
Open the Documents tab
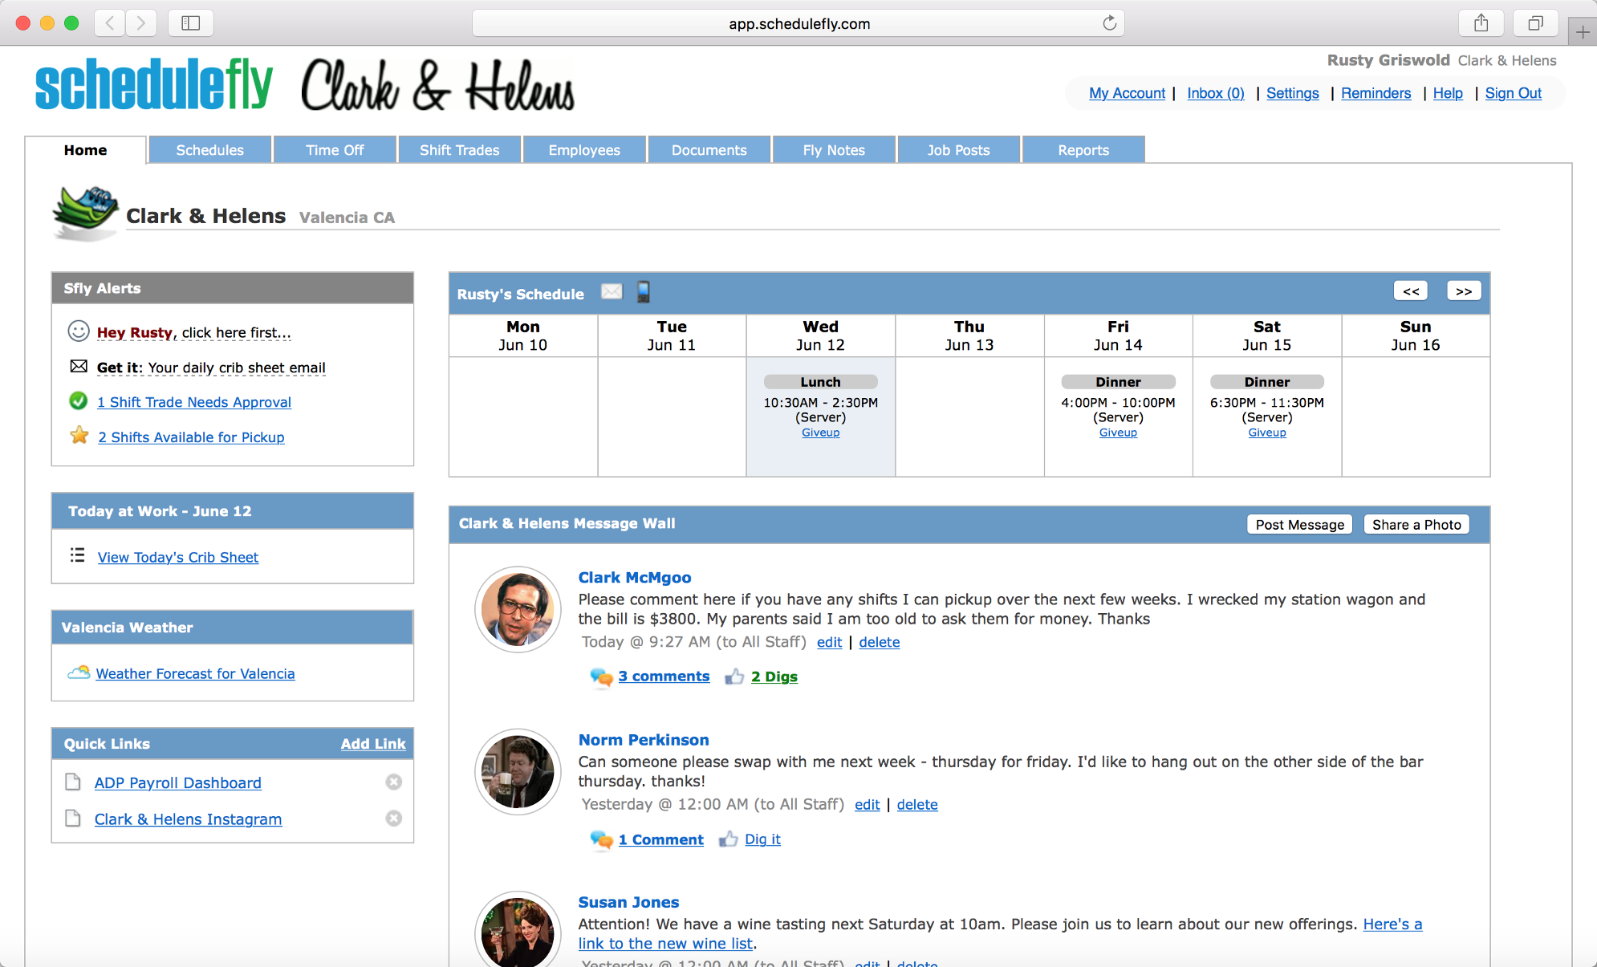(x=709, y=150)
